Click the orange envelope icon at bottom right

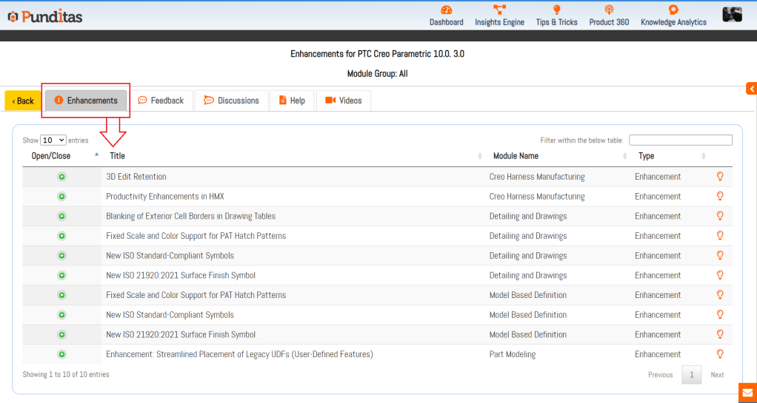tap(747, 393)
